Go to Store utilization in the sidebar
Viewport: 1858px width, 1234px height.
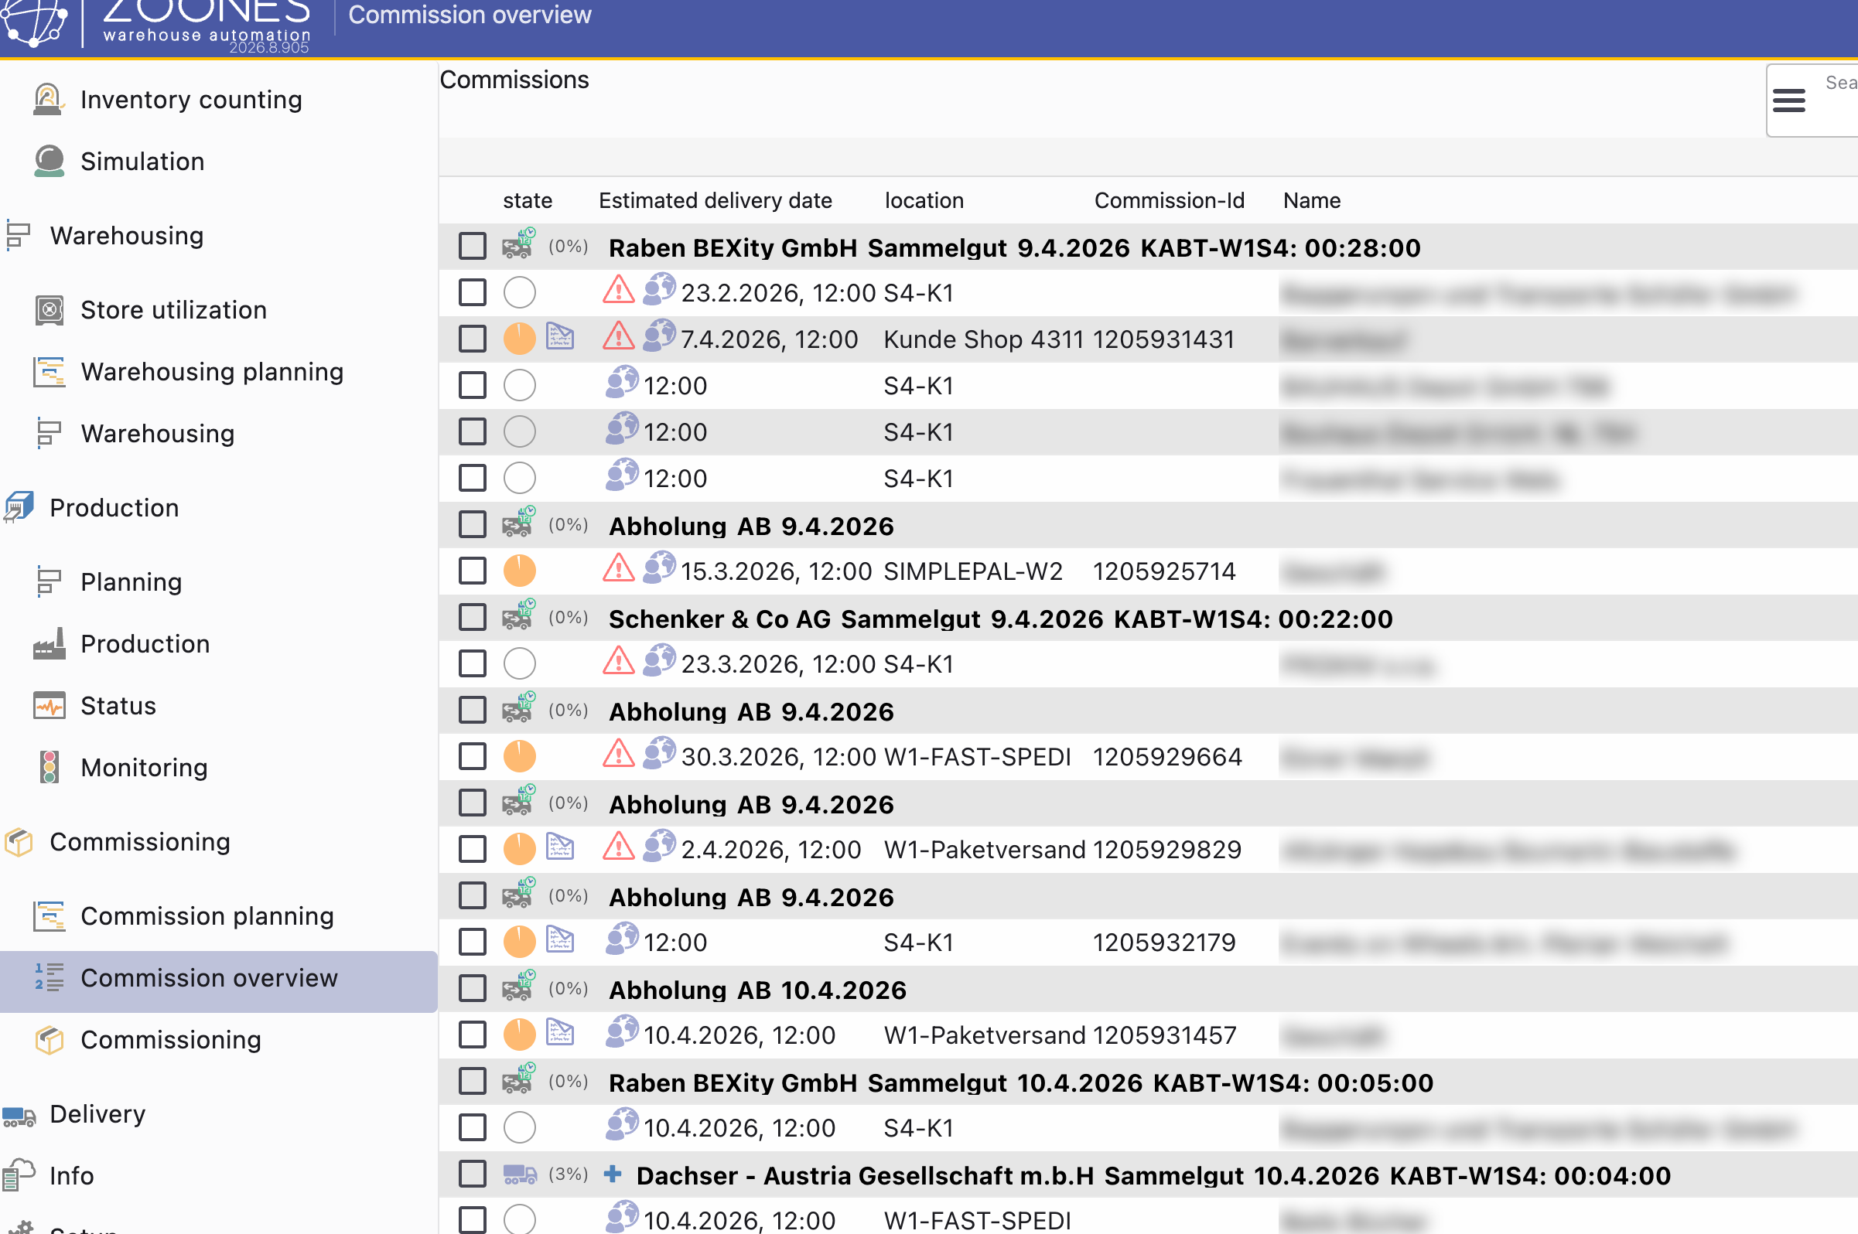(x=173, y=310)
